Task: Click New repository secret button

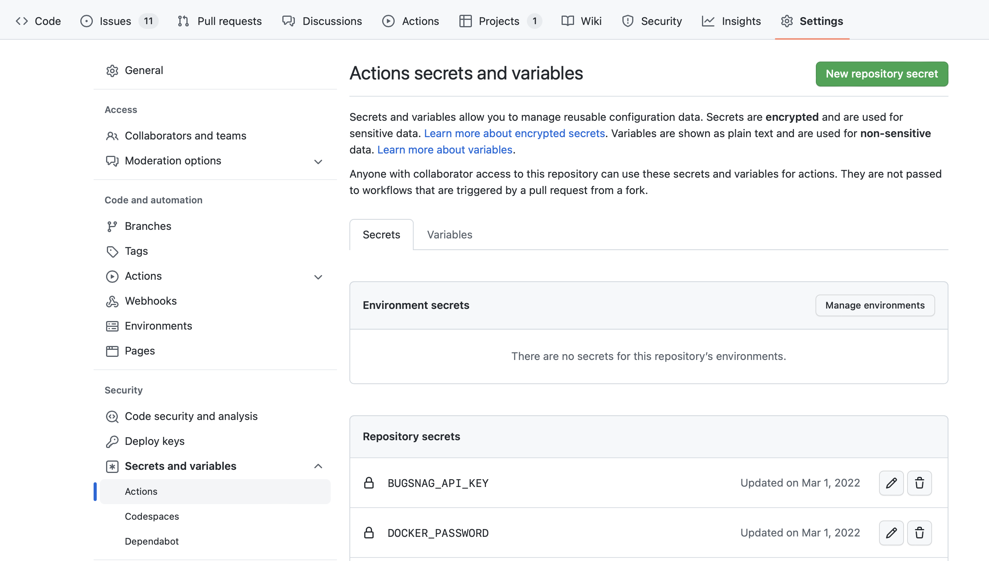Action: (881, 74)
